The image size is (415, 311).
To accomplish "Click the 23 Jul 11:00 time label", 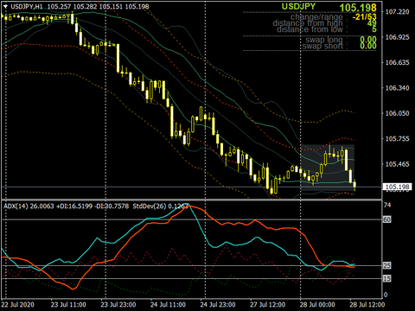I will click(68, 305).
